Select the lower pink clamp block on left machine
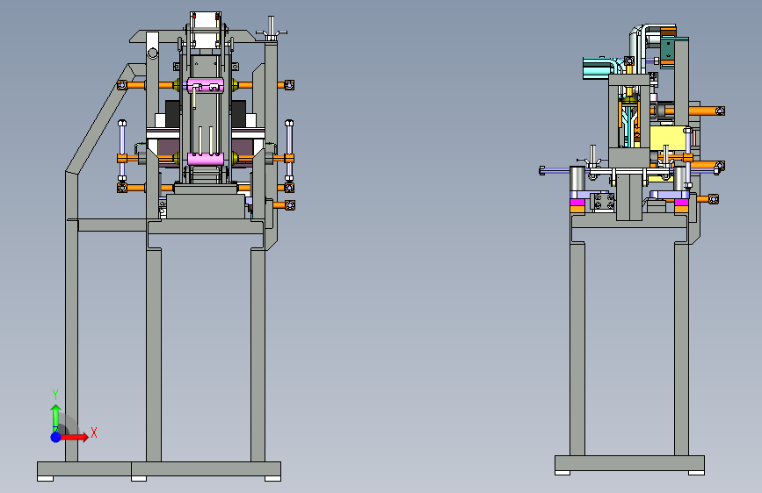The height and width of the screenshot is (493, 762). click(x=206, y=159)
